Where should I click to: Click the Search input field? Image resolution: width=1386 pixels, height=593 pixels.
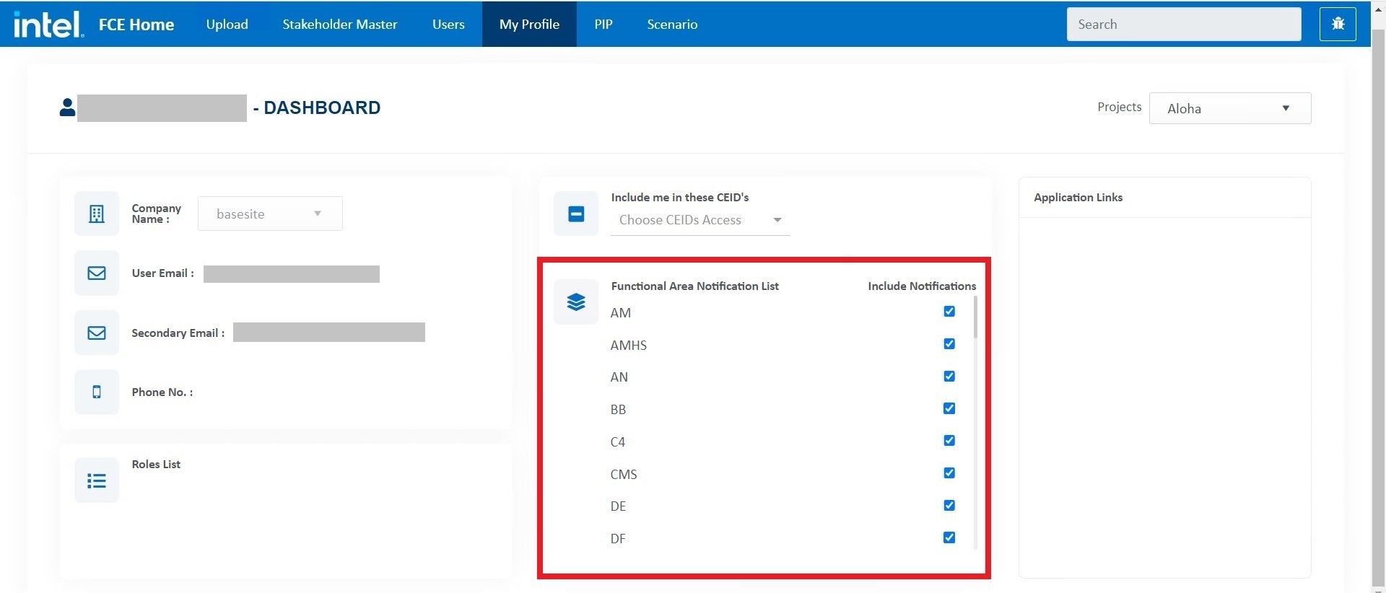click(1183, 25)
